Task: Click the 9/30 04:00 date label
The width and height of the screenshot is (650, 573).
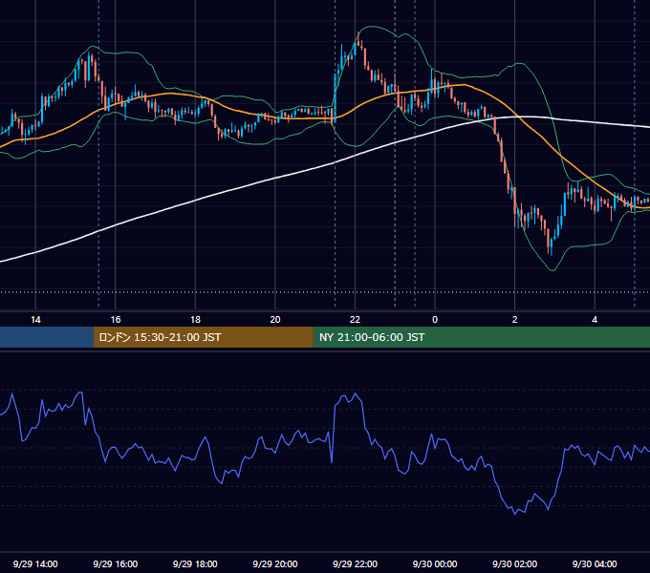Action: (595, 563)
